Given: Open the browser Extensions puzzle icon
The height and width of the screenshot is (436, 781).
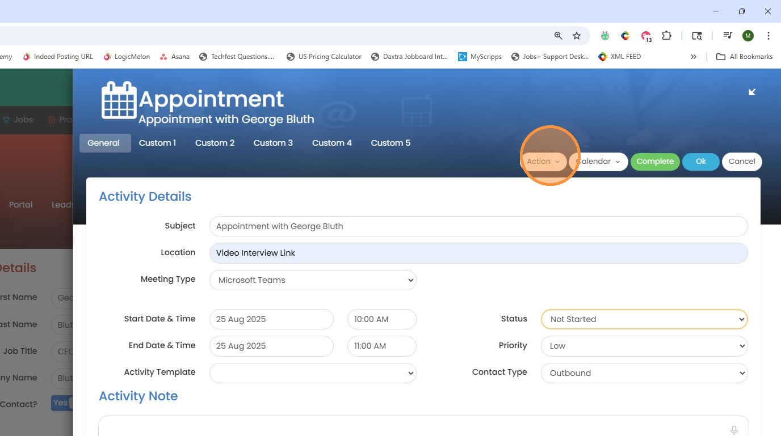Looking at the screenshot, I should (667, 36).
